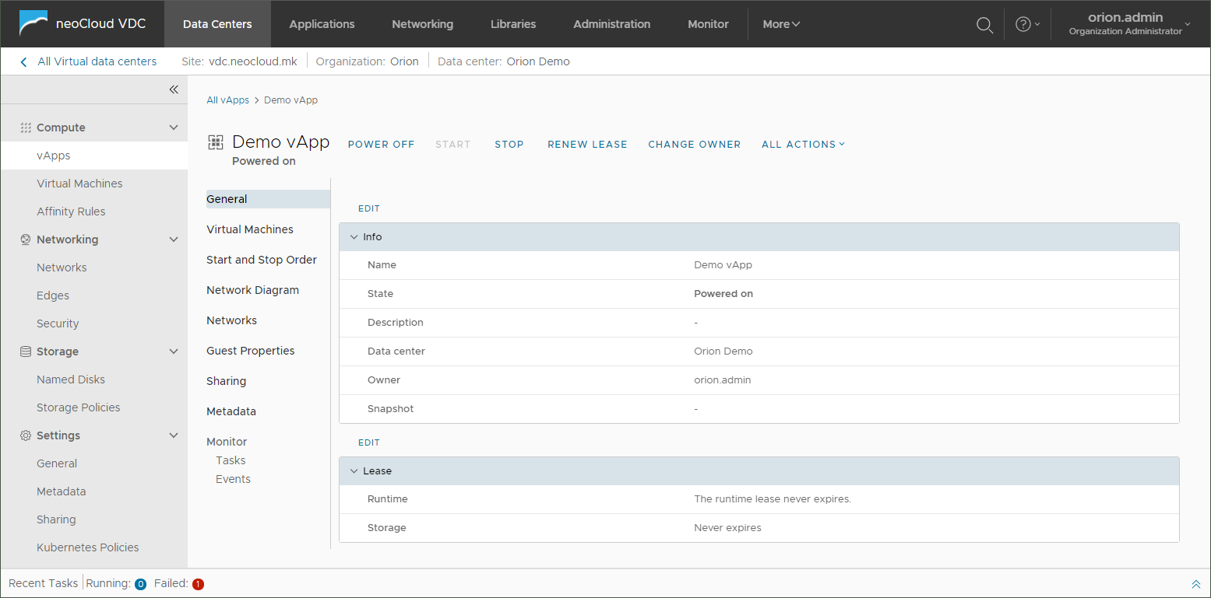Collapse the Networking section chevron
This screenshot has width=1211, height=598.
pos(174,240)
